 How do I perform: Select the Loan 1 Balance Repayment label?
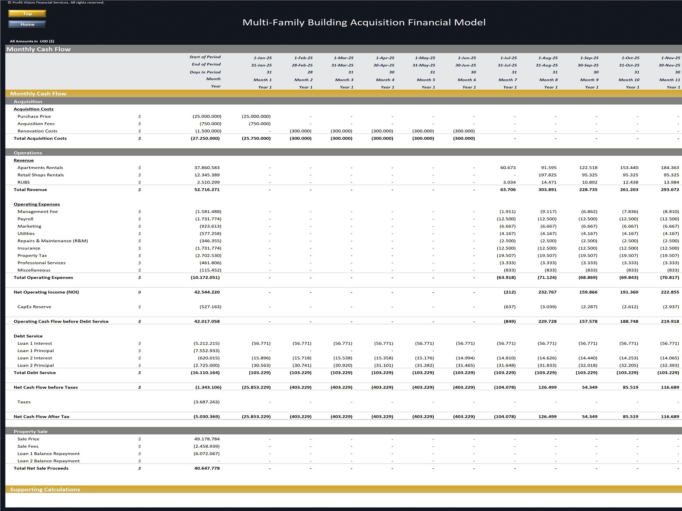point(48,454)
